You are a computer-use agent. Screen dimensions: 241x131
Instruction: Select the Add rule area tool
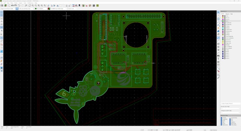click(x=218, y=34)
